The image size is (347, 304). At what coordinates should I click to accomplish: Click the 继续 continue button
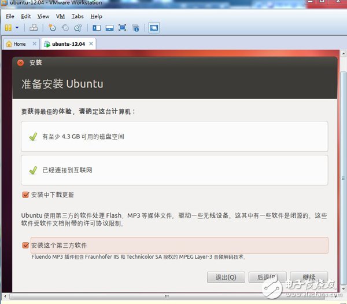point(309,277)
